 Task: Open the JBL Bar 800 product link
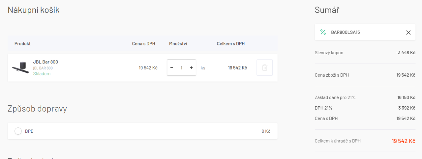45,62
